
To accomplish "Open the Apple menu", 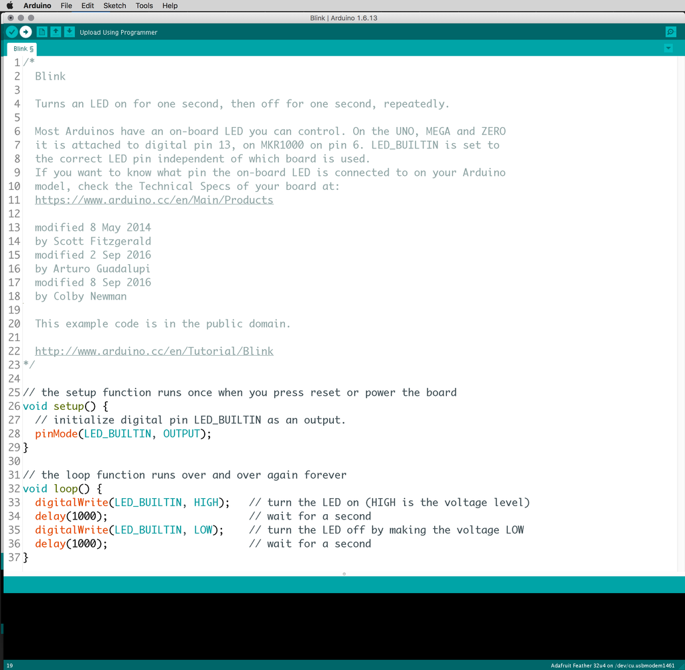I will click(x=9, y=5).
